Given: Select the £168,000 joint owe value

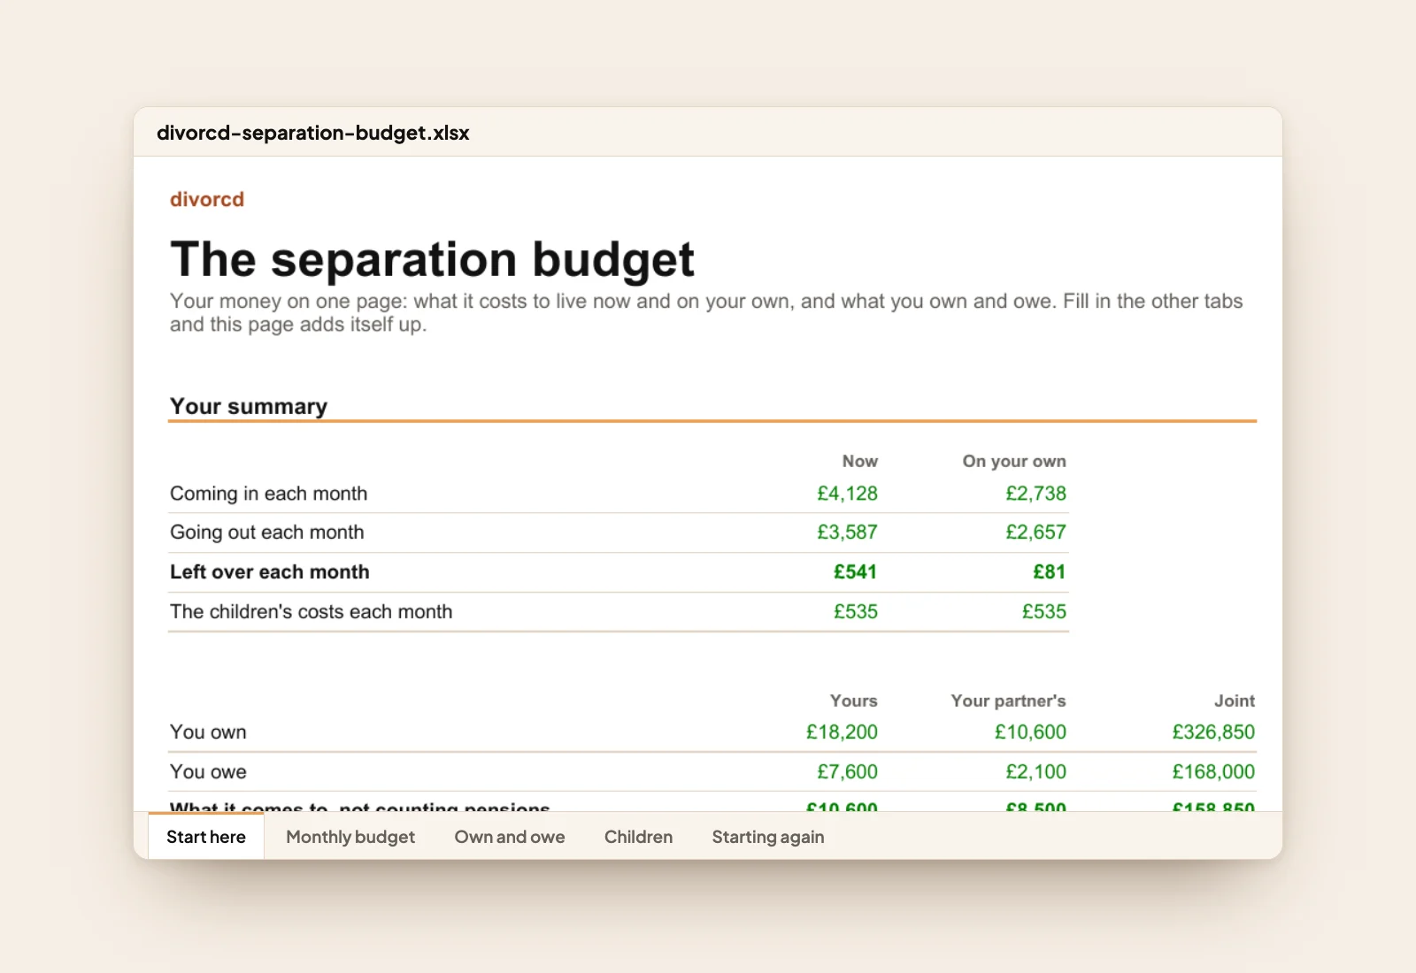Looking at the screenshot, I should [x=1213, y=772].
